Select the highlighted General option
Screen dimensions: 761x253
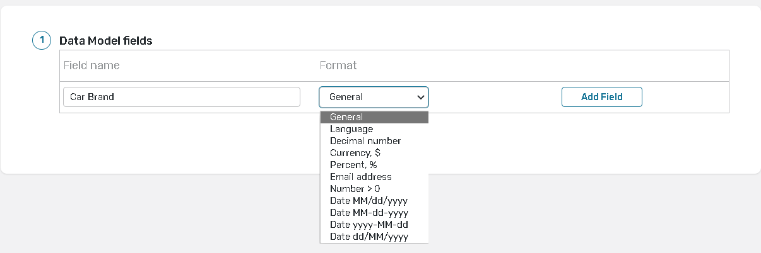[374, 117]
